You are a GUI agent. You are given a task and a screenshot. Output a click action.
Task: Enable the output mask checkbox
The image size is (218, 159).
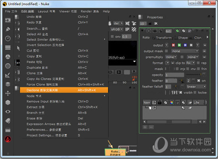(166, 51)
